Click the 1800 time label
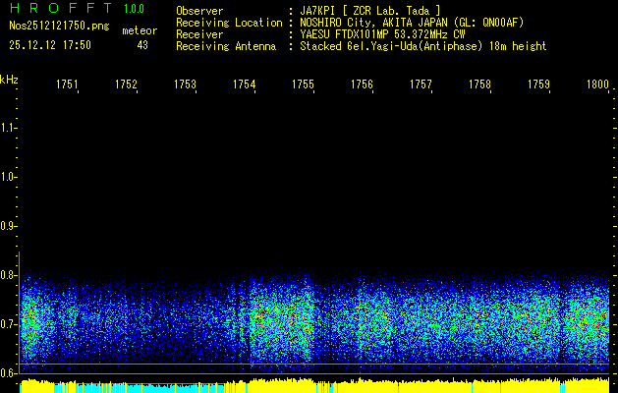 tap(597, 85)
